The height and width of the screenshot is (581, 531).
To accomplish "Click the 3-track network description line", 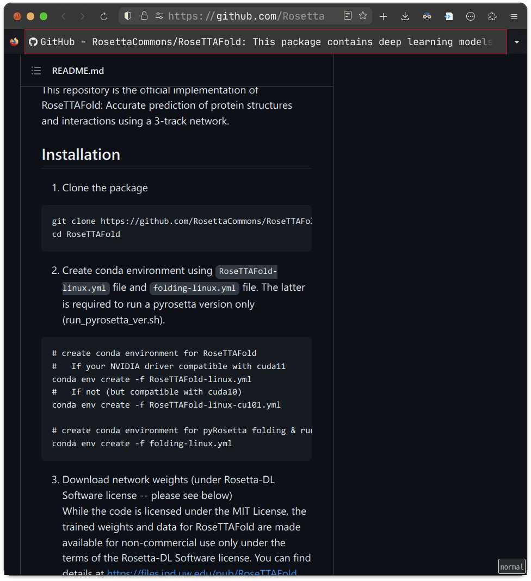I will click(x=135, y=121).
